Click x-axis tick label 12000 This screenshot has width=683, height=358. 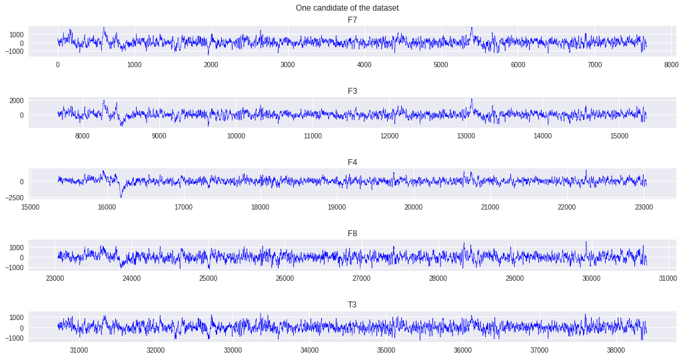point(389,136)
